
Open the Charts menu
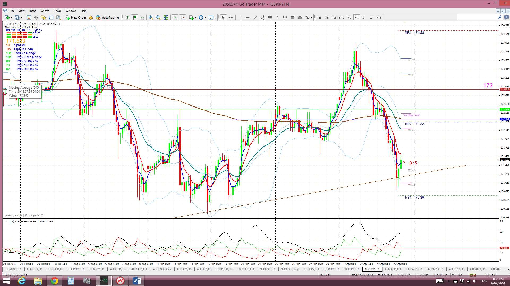(x=45, y=11)
